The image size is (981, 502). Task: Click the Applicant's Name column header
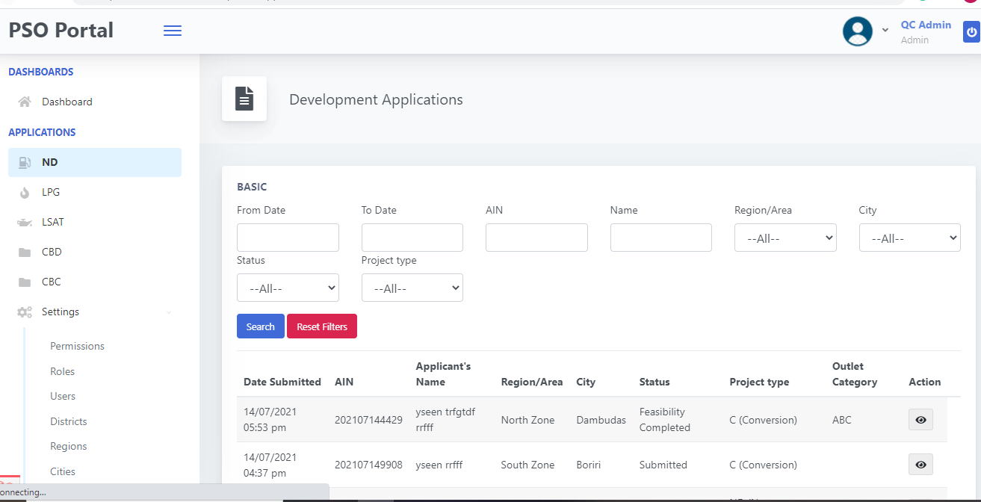tap(444, 374)
